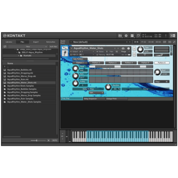This screenshot has width=178, height=178.
Task: Activate Pattern 3
Action: tap(113, 63)
